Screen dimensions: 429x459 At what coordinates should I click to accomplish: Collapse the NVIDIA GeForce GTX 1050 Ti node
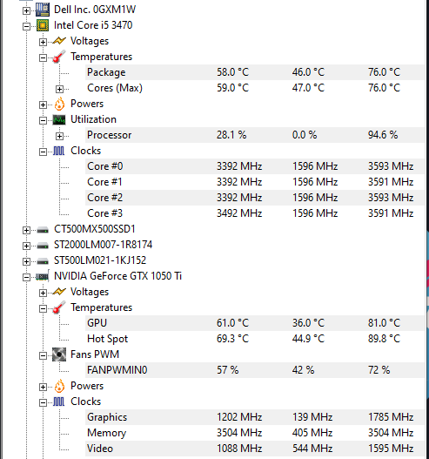tap(27, 277)
